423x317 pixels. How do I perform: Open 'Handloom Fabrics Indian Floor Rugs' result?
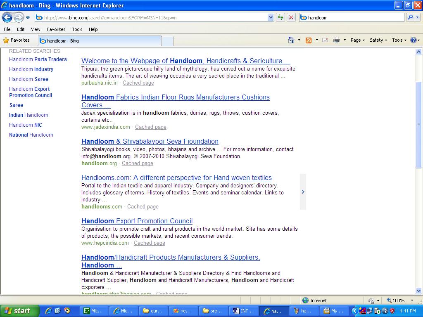pyautogui.click(x=175, y=101)
